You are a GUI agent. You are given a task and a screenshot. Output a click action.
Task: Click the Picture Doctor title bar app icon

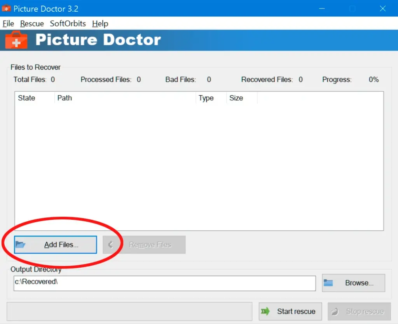6,8
